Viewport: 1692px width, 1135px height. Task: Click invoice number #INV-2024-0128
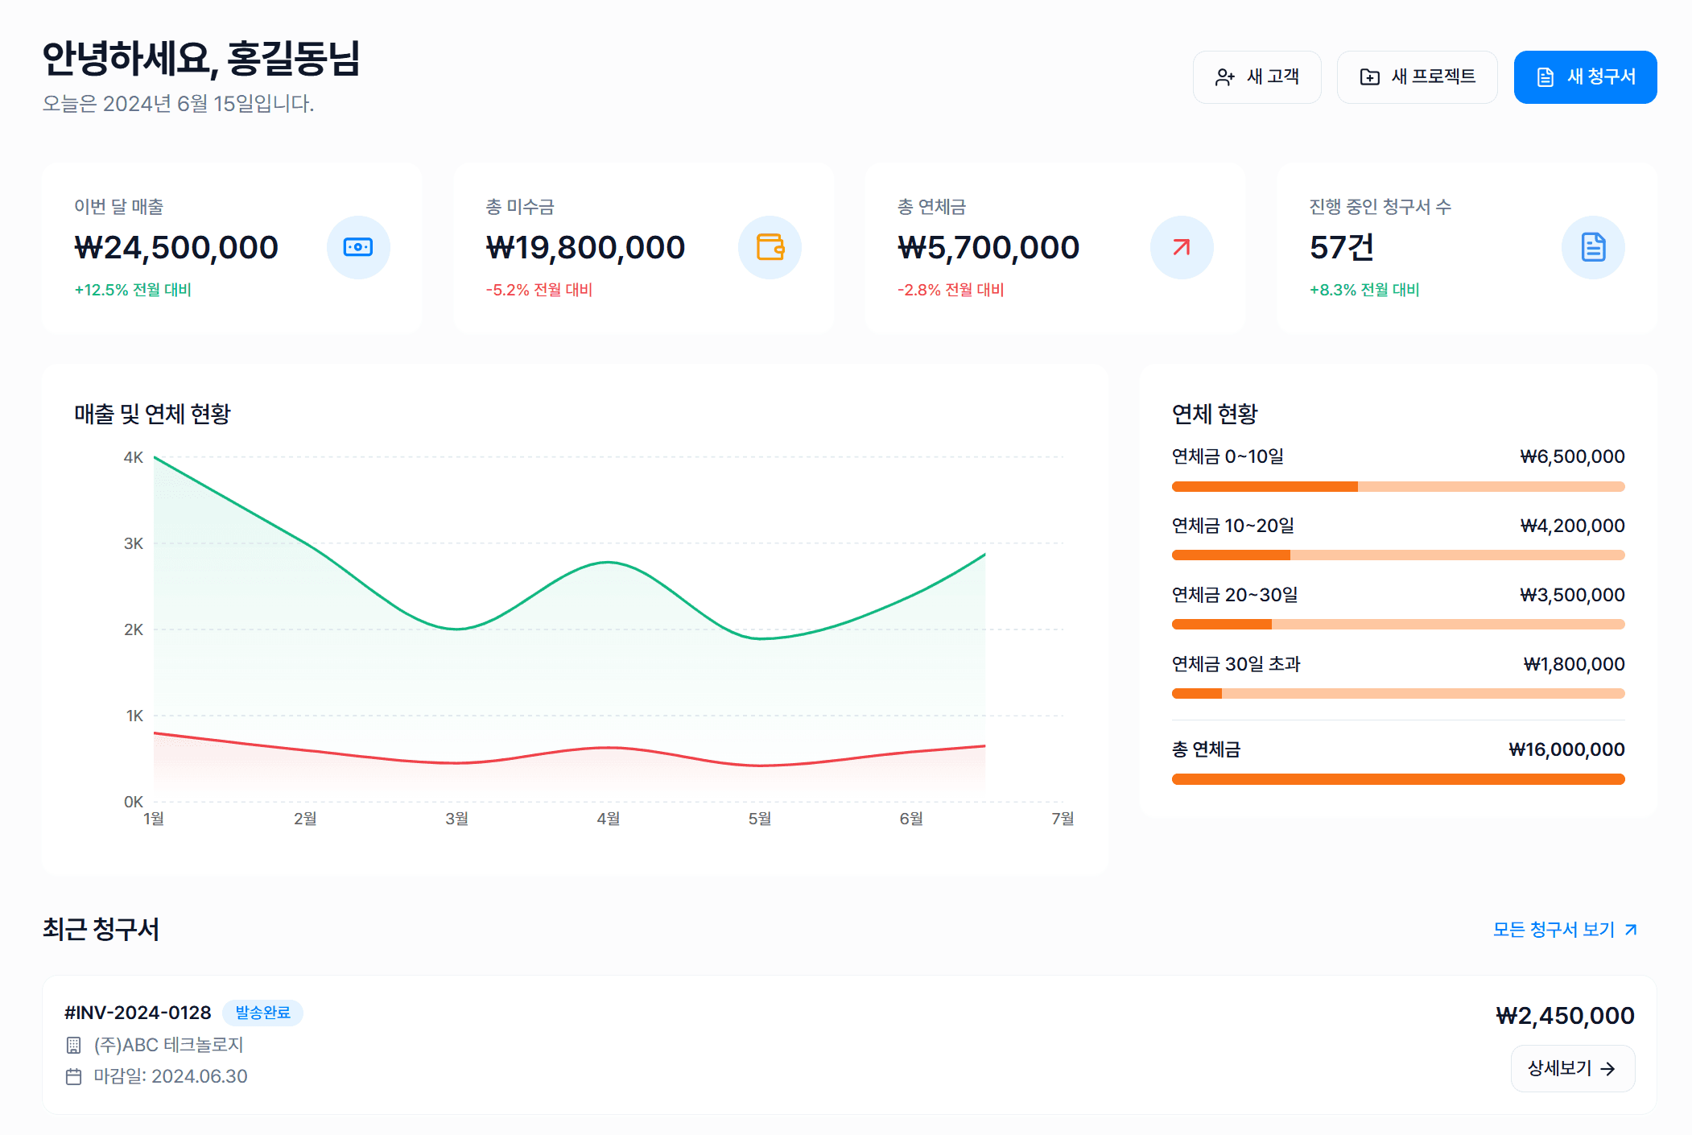138,1013
